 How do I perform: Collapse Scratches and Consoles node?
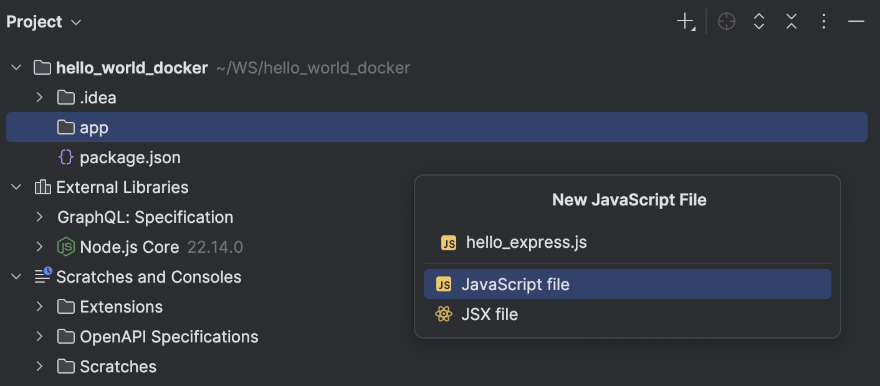17,277
